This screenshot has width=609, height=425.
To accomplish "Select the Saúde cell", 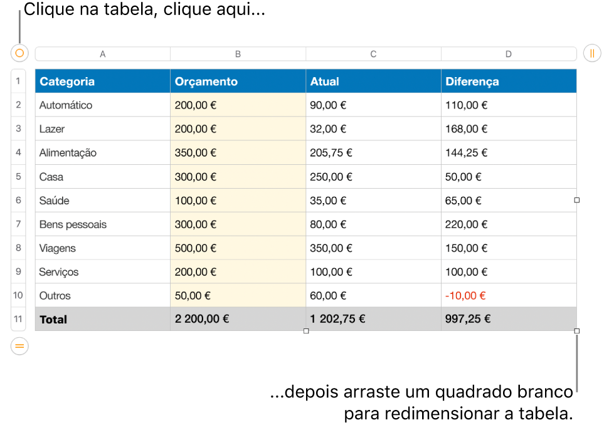I will point(102,200).
